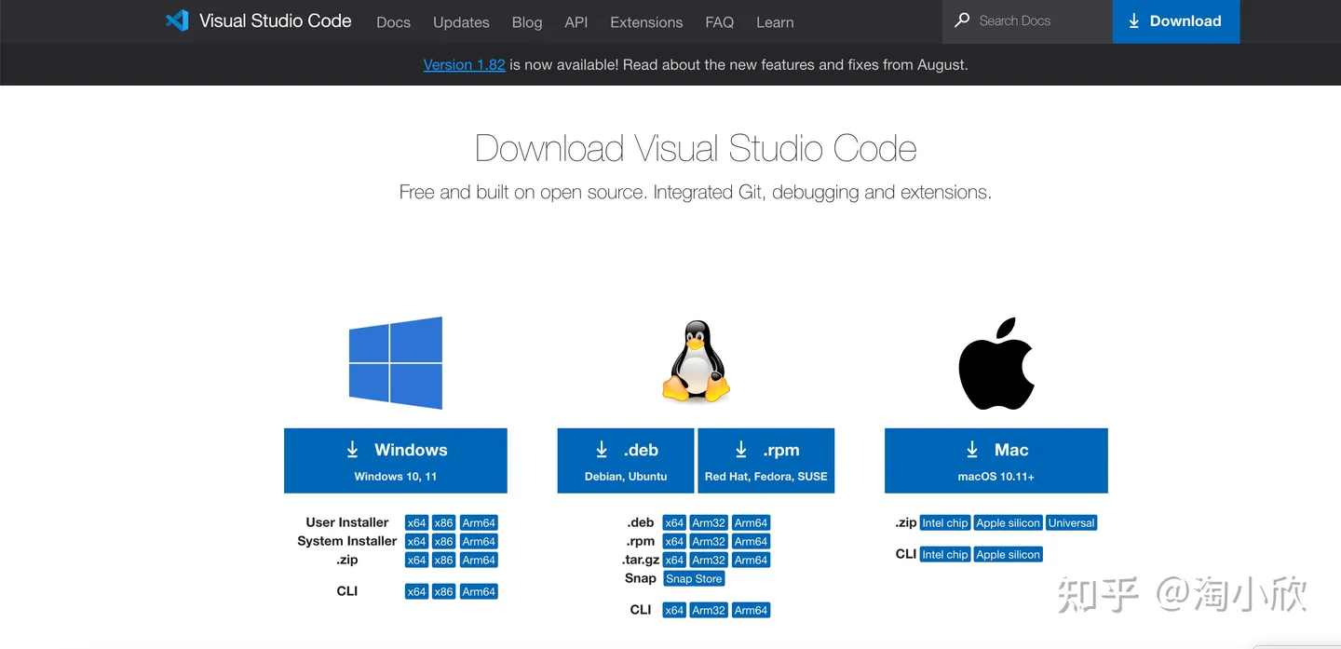Click the Visual Studio Code logo icon
Image resolution: width=1341 pixels, height=649 pixels.
pos(177,20)
